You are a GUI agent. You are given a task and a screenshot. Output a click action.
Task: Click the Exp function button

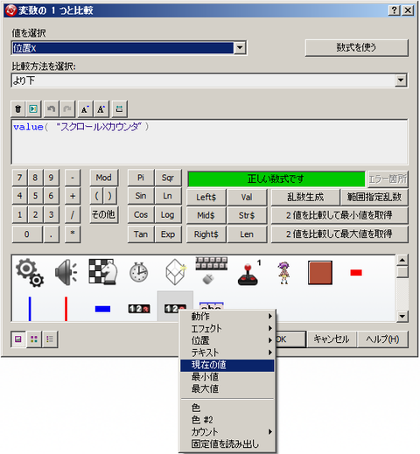168,234
